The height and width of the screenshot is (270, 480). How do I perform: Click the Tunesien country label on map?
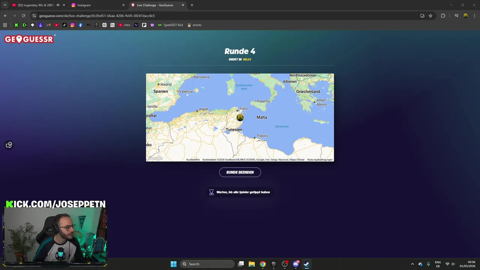[x=234, y=129]
